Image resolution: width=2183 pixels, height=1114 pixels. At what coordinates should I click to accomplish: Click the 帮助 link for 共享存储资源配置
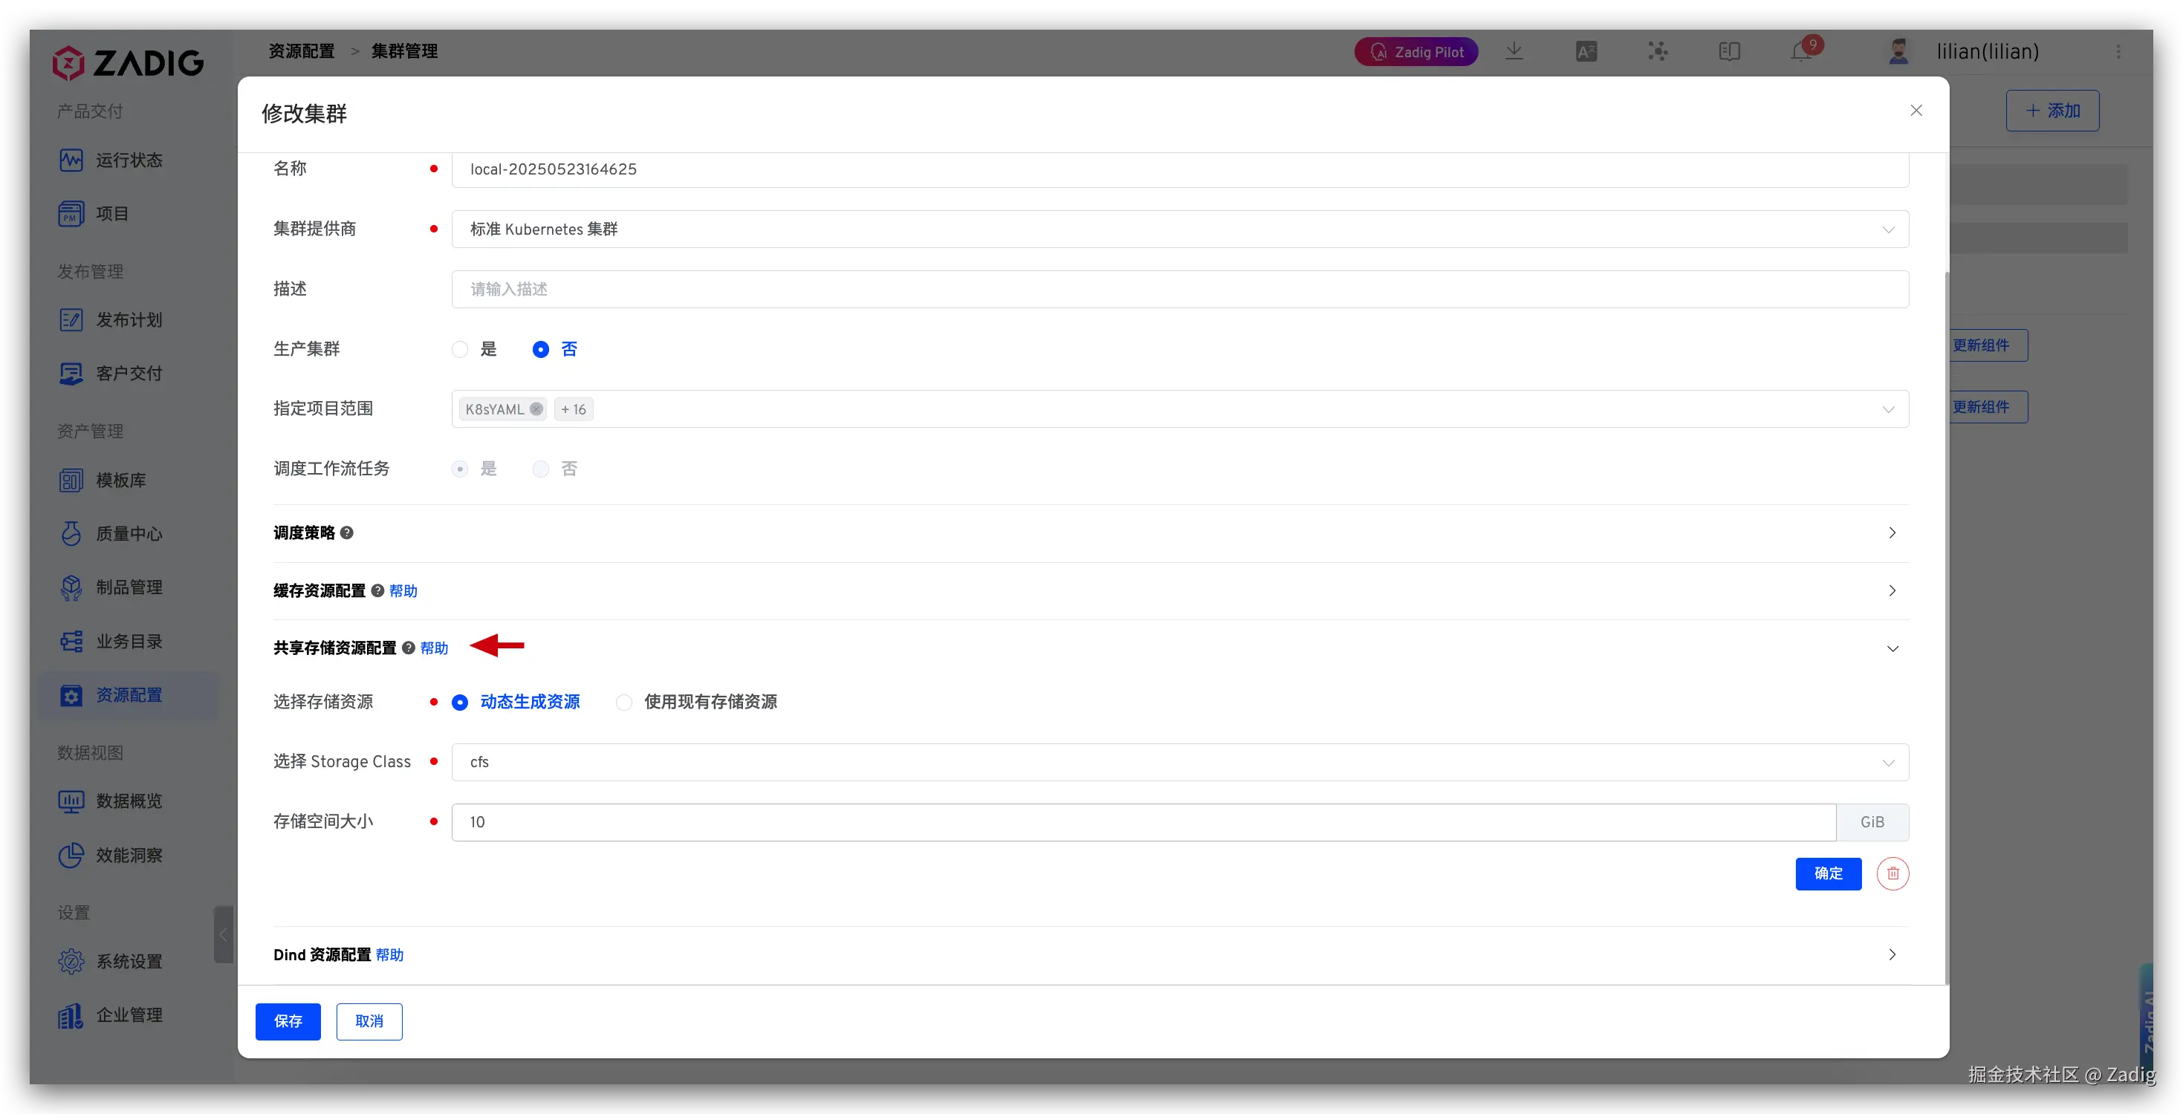click(434, 648)
